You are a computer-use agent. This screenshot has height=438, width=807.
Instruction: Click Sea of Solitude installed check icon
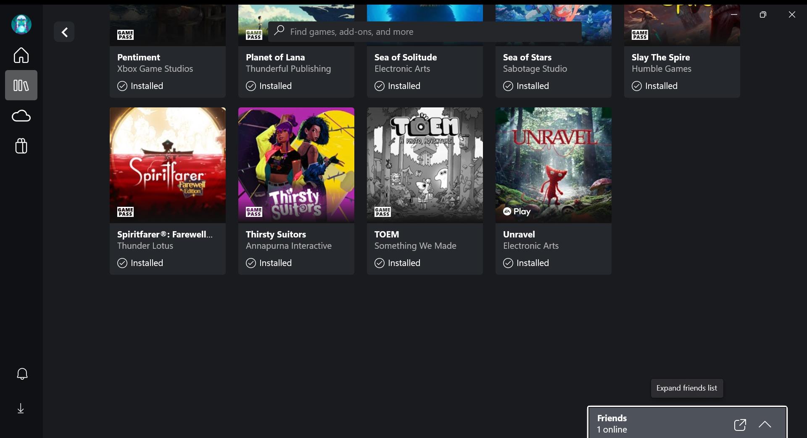coord(380,86)
